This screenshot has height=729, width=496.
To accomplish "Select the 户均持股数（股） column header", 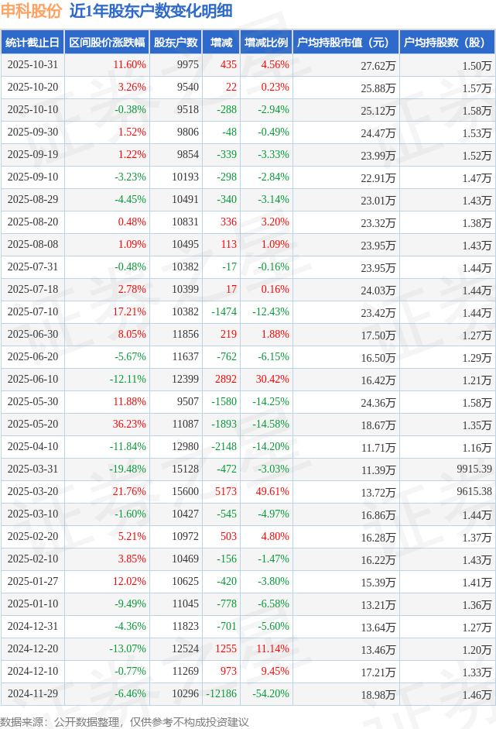I will click(x=447, y=43).
